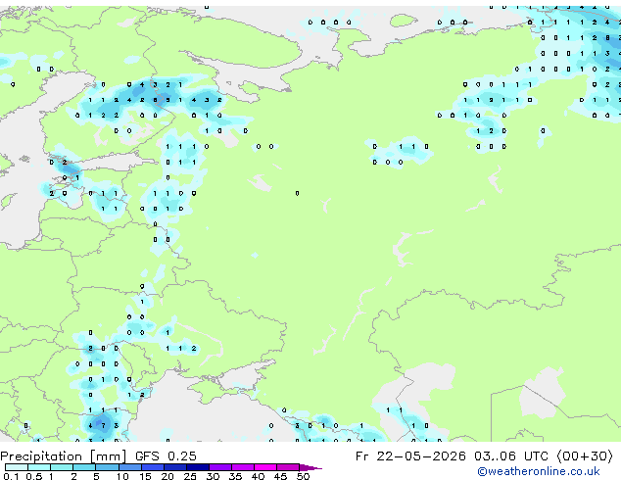Viewport: 621px width, 480px height.
Task: Click the legend scale label "0.1"
Action: point(11,476)
